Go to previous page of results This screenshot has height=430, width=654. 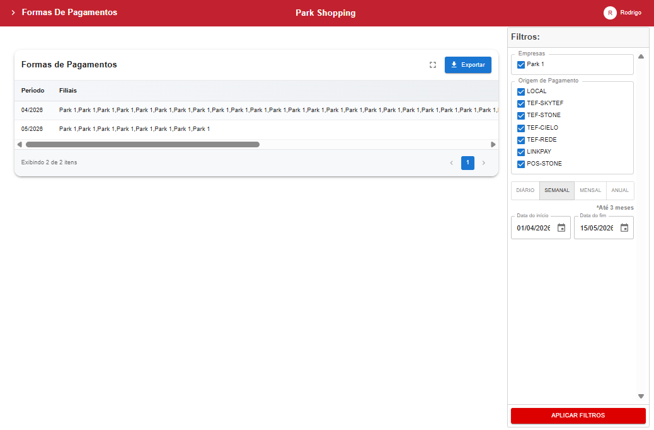click(451, 163)
